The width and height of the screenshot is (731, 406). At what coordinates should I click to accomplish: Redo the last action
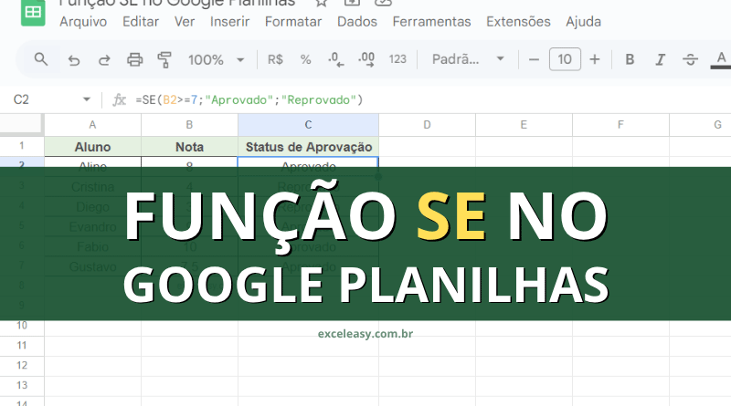tap(104, 59)
